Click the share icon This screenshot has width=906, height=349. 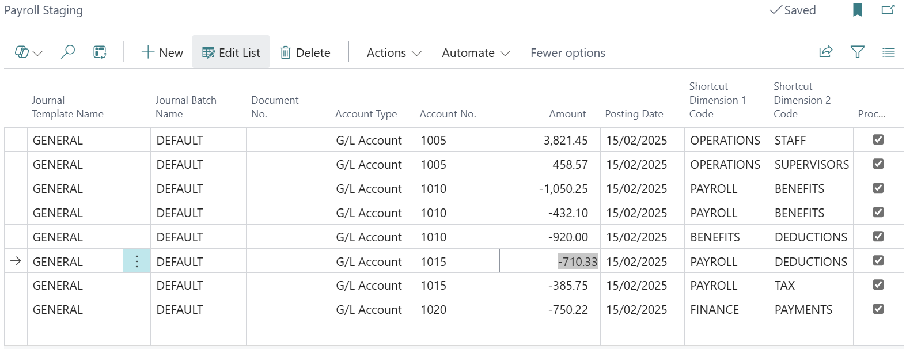click(826, 52)
